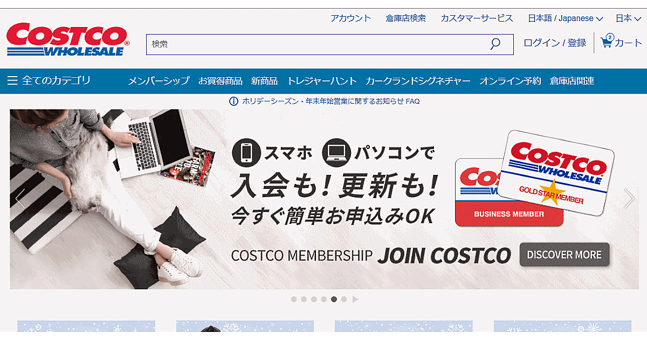Open the hamburger all-categories menu icon
The width and height of the screenshot is (647, 340).
(x=12, y=81)
